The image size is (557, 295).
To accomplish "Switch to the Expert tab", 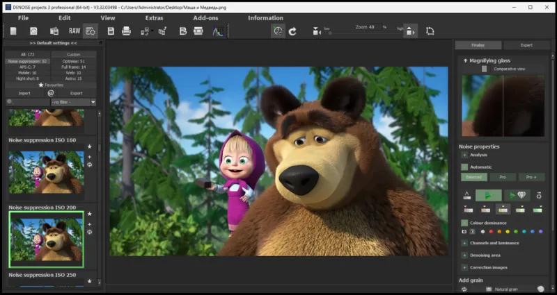I will (x=526, y=45).
